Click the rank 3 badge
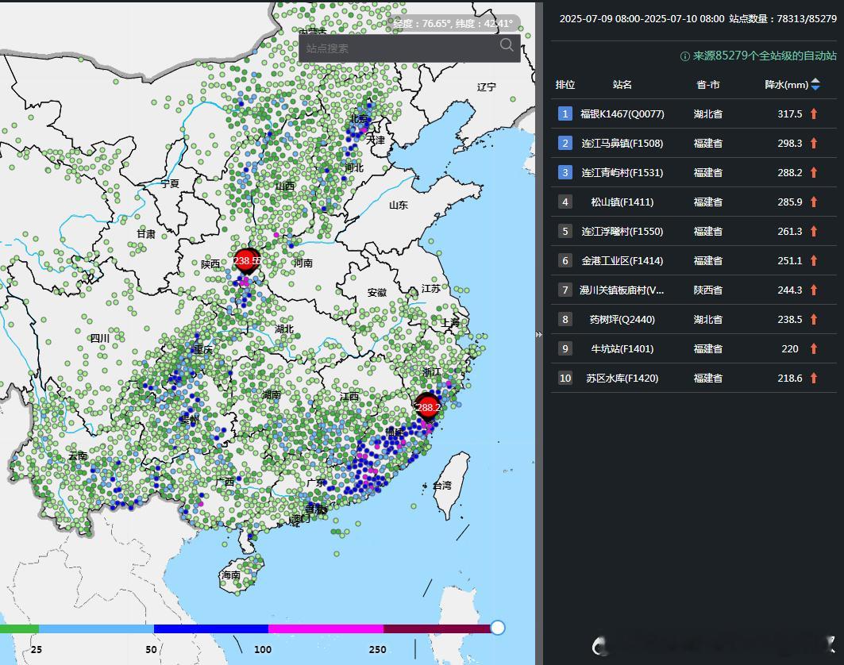 point(565,173)
